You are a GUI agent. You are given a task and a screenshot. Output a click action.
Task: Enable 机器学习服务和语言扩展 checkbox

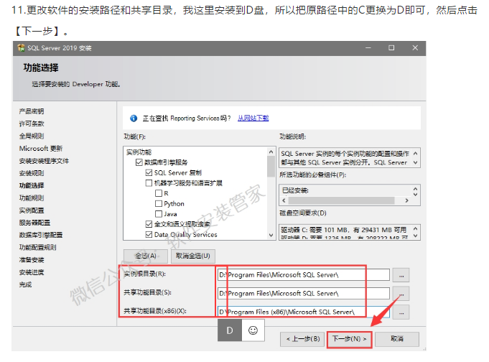(x=149, y=183)
